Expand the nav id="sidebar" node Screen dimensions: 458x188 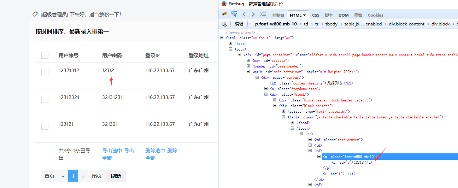(248, 60)
